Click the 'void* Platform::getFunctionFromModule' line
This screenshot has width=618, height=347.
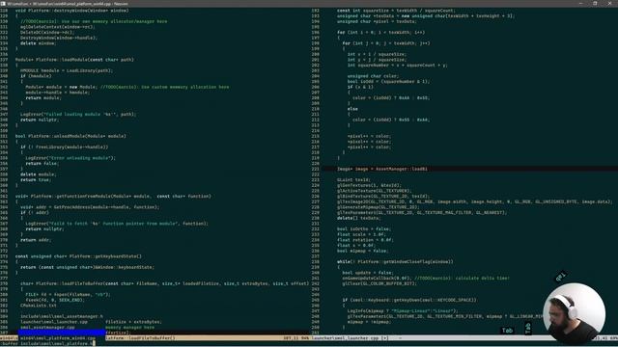[x=113, y=197]
